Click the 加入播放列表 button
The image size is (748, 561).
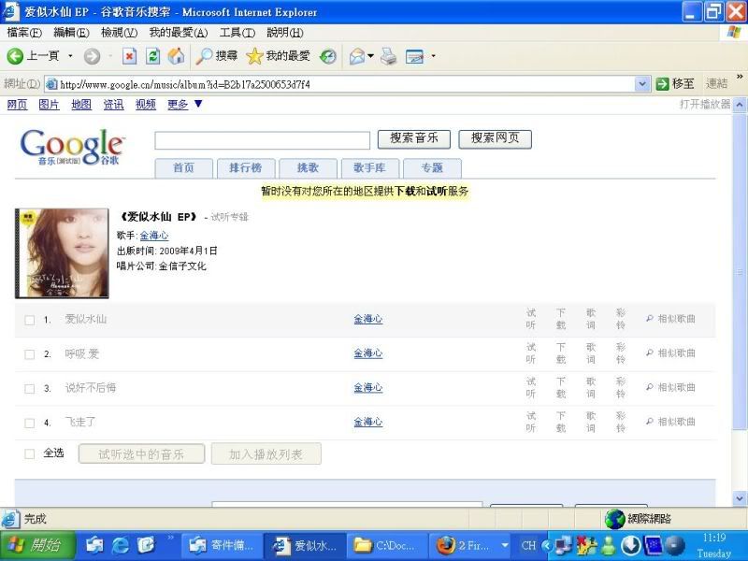pyautogui.click(x=266, y=453)
